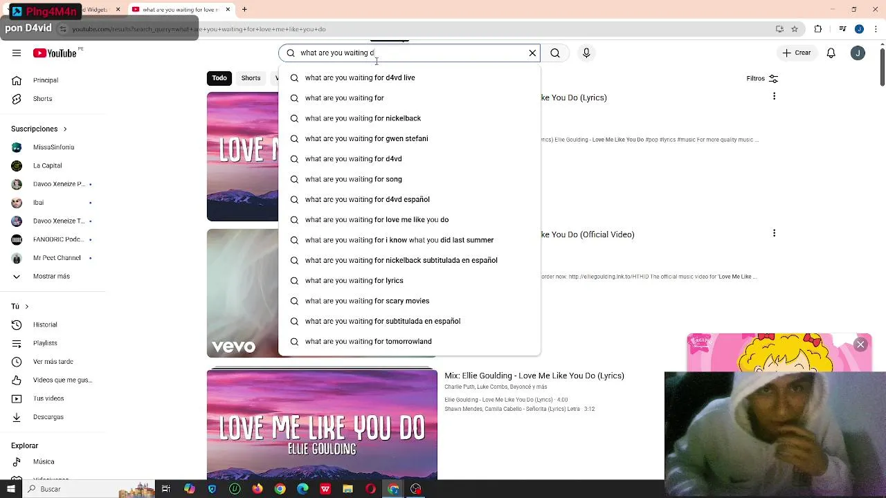Select the Shorts filter chip
The image size is (886, 498).
point(251,78)
